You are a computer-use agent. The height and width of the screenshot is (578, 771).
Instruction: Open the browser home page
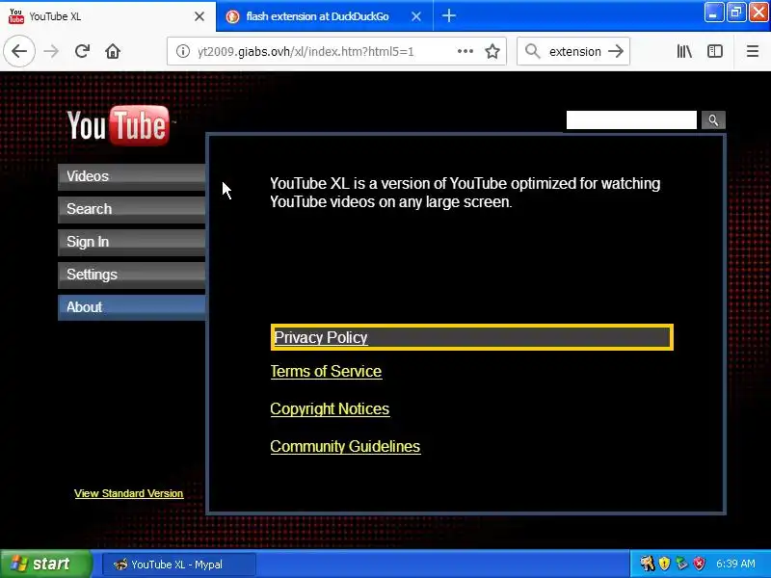click(113, 51)
